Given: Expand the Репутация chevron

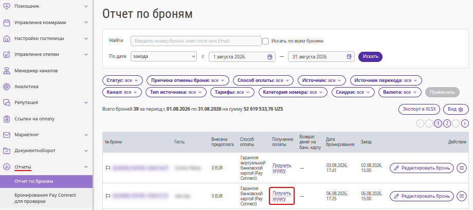Looking at the screenshot, I should coord(86,102).
